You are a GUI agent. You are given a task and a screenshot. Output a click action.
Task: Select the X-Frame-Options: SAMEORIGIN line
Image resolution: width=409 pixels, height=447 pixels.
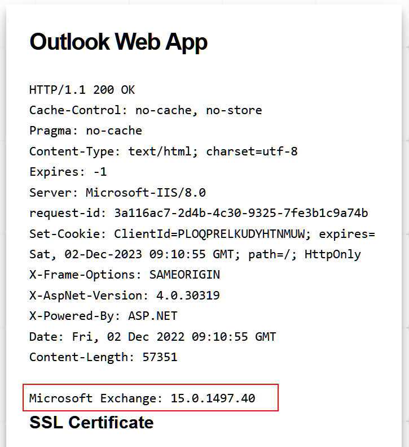pos(125,275)
